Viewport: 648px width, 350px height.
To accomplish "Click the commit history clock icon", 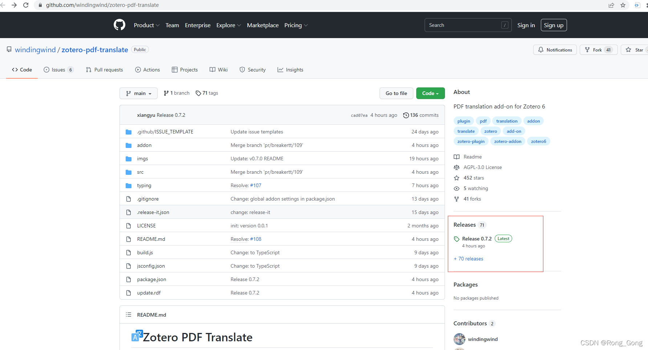I will click(x=406, y=115).
